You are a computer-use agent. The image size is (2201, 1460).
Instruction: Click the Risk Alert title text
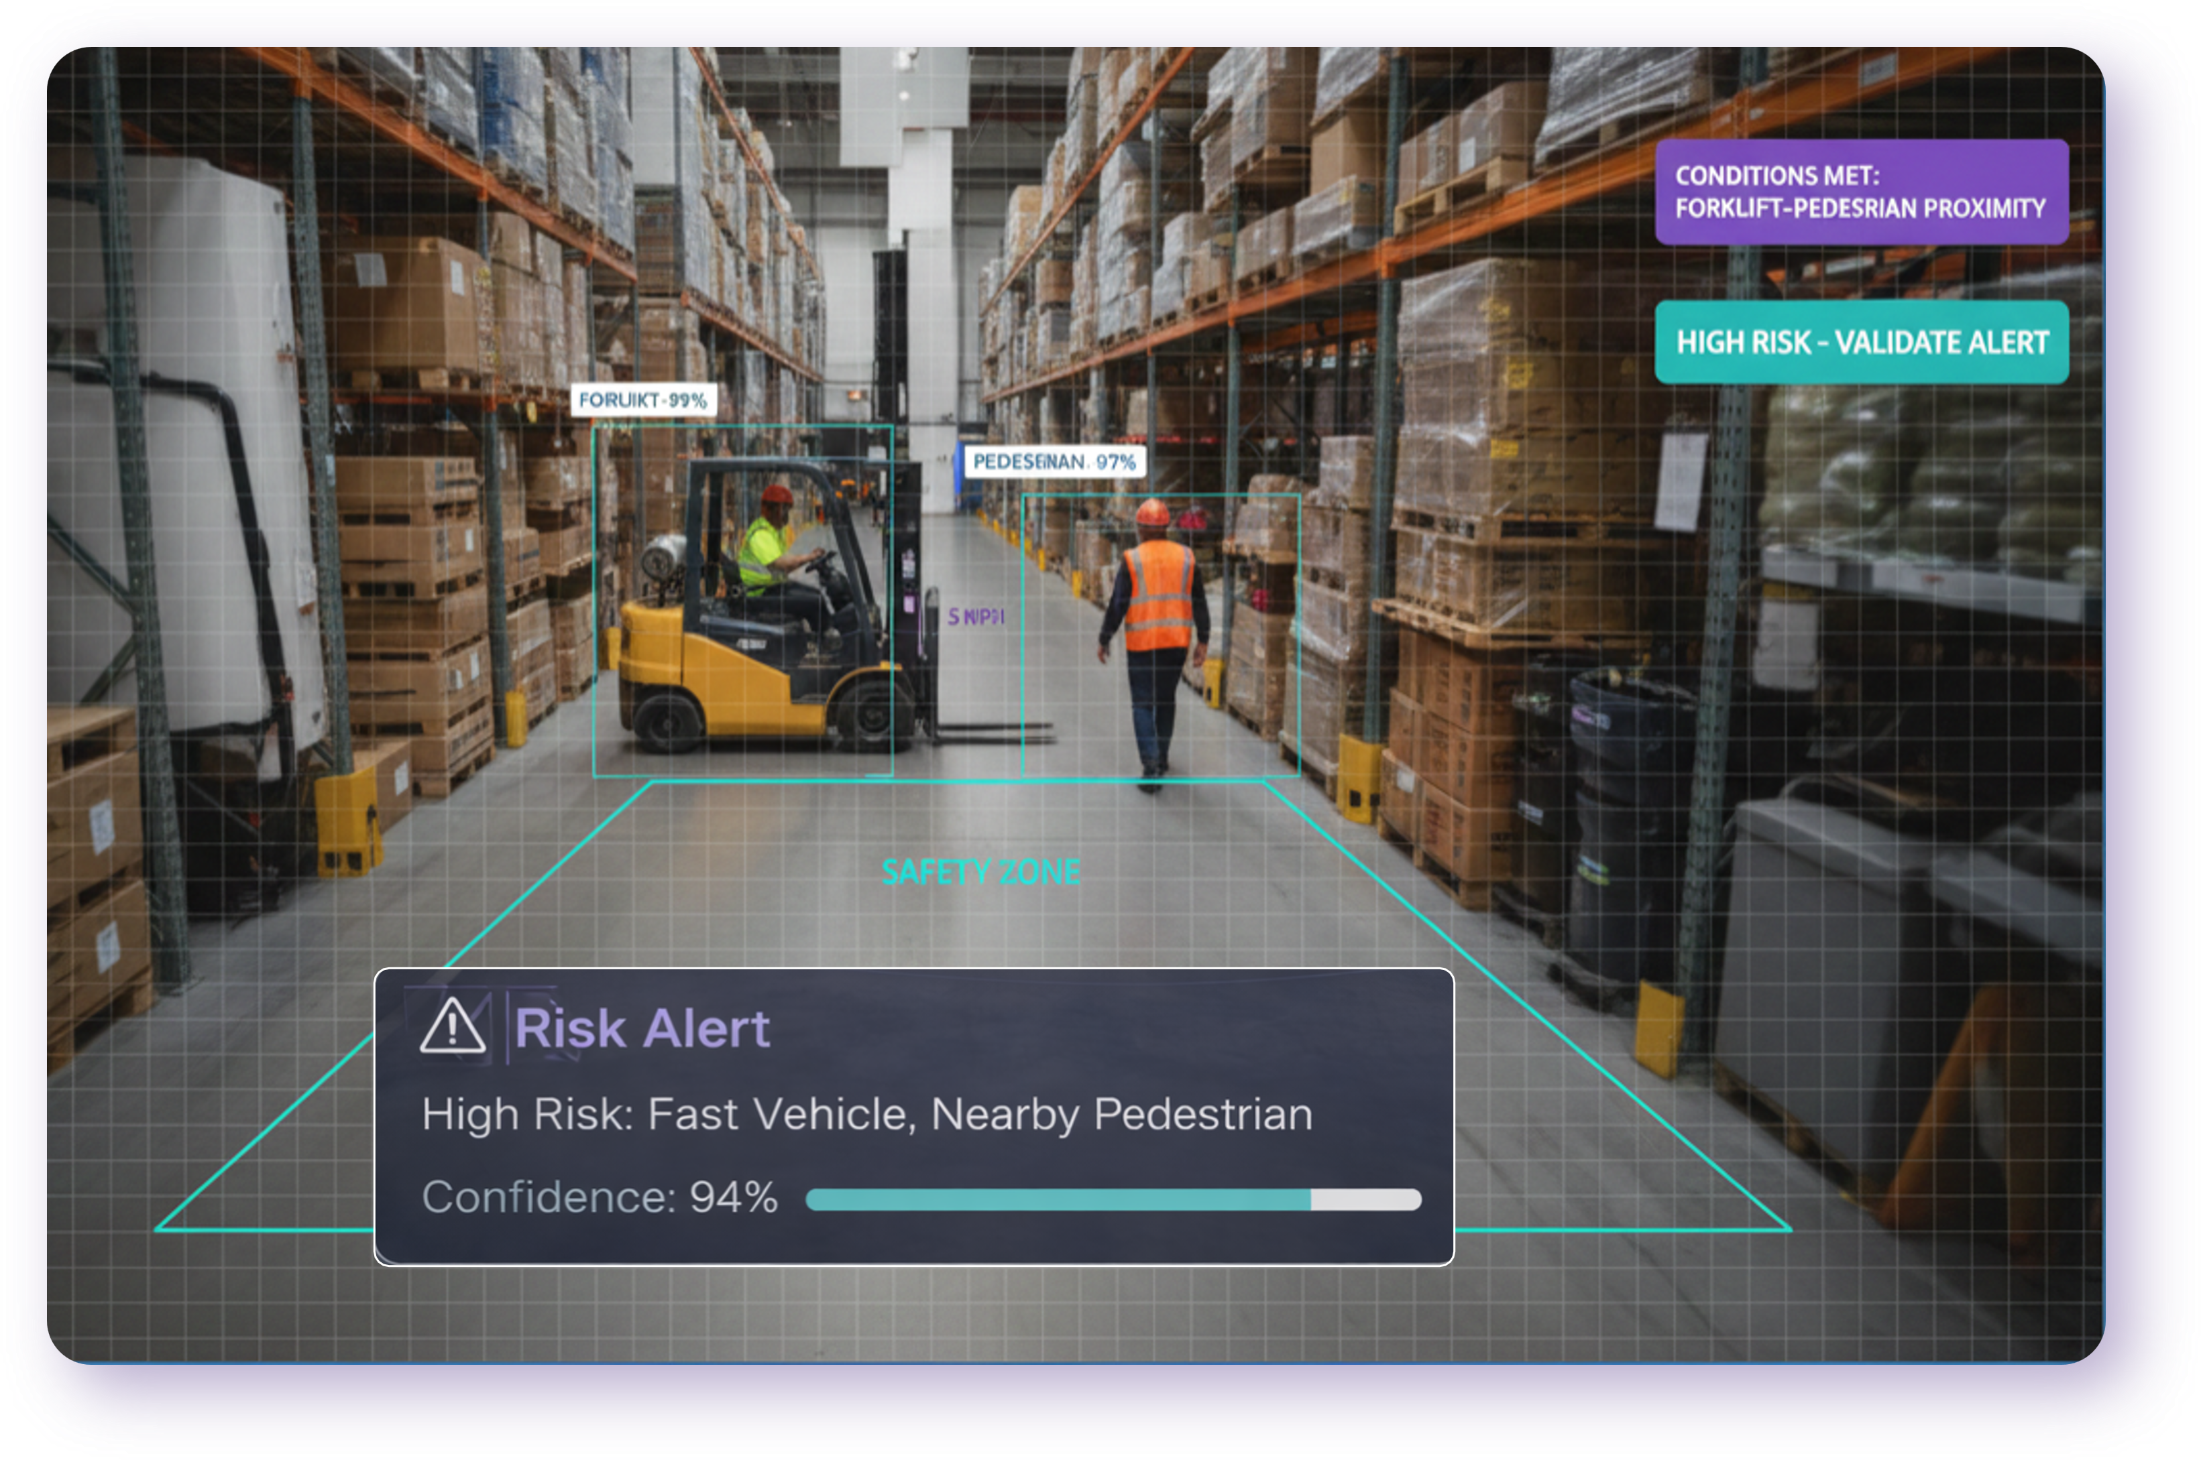coord(642,1029)
